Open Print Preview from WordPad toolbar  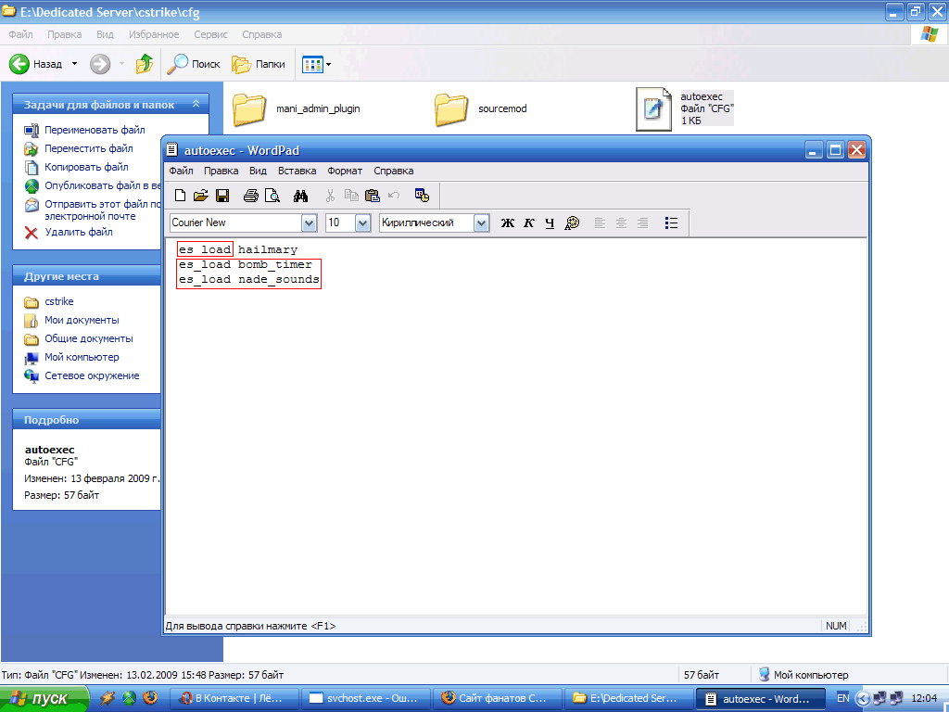click(272, 195)
